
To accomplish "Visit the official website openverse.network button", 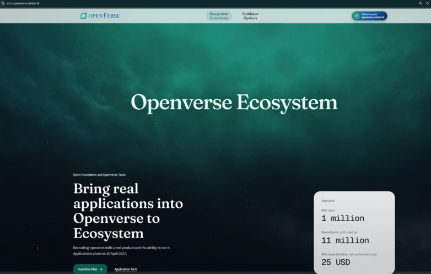I will coord(369,16).
